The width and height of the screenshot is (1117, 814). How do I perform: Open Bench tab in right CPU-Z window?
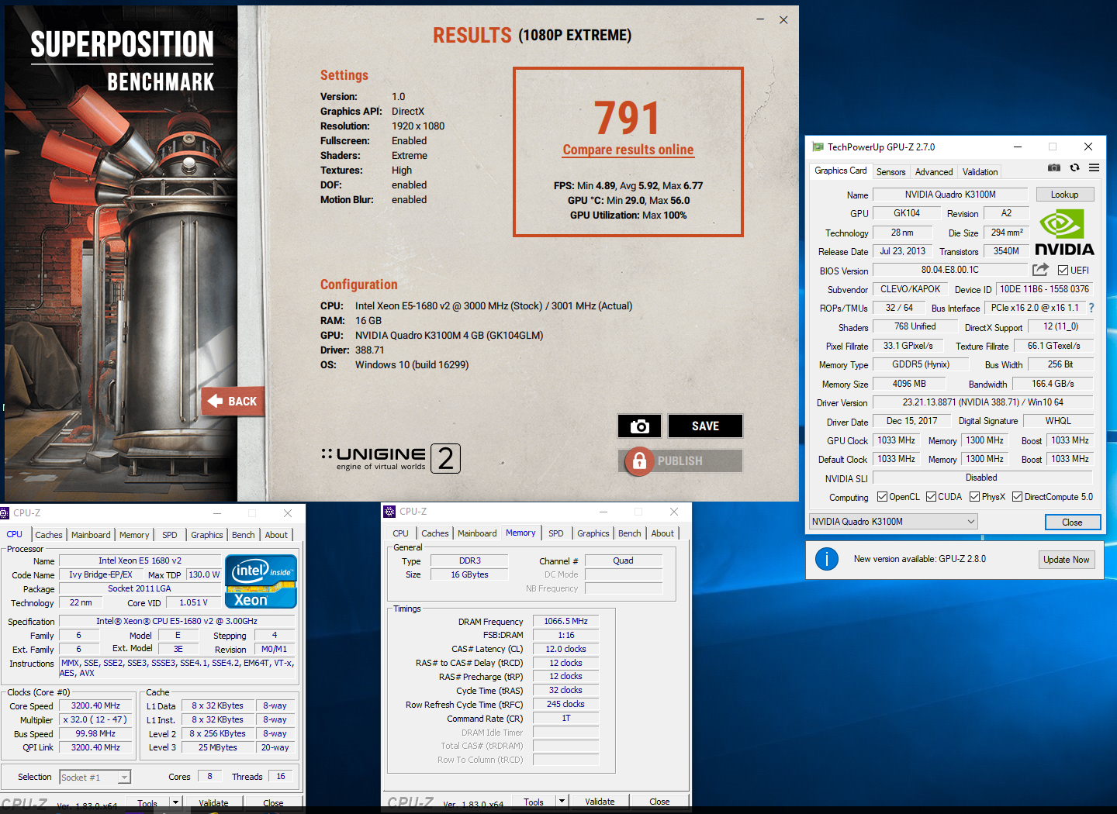tap(630, 533)
